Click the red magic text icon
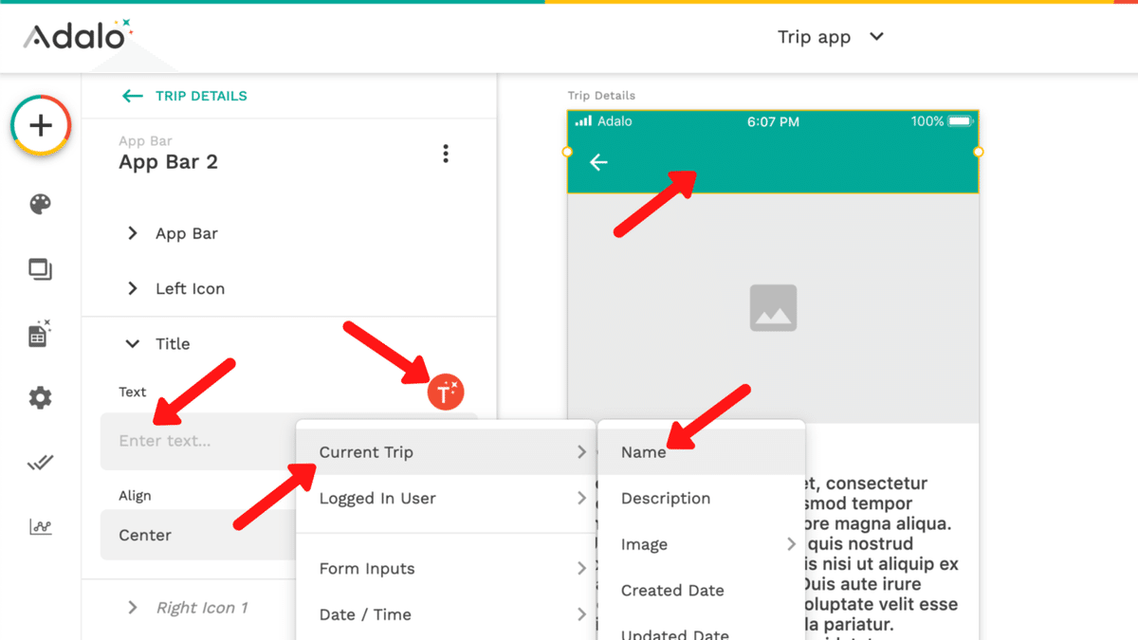 [x=446, y=392]
